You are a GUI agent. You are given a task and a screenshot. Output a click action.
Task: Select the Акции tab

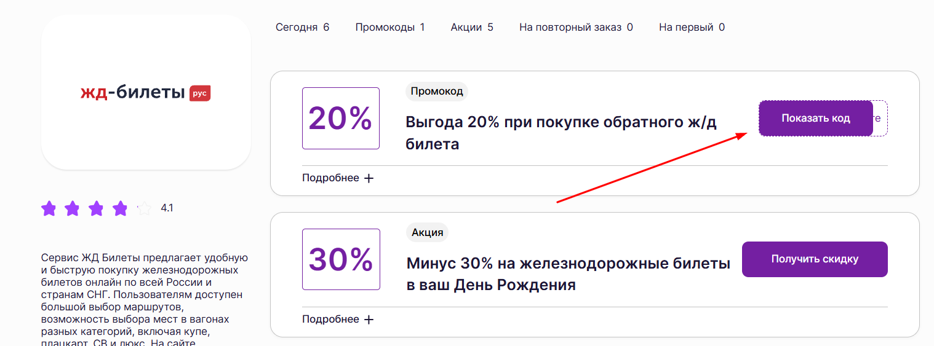click(471, 27)
